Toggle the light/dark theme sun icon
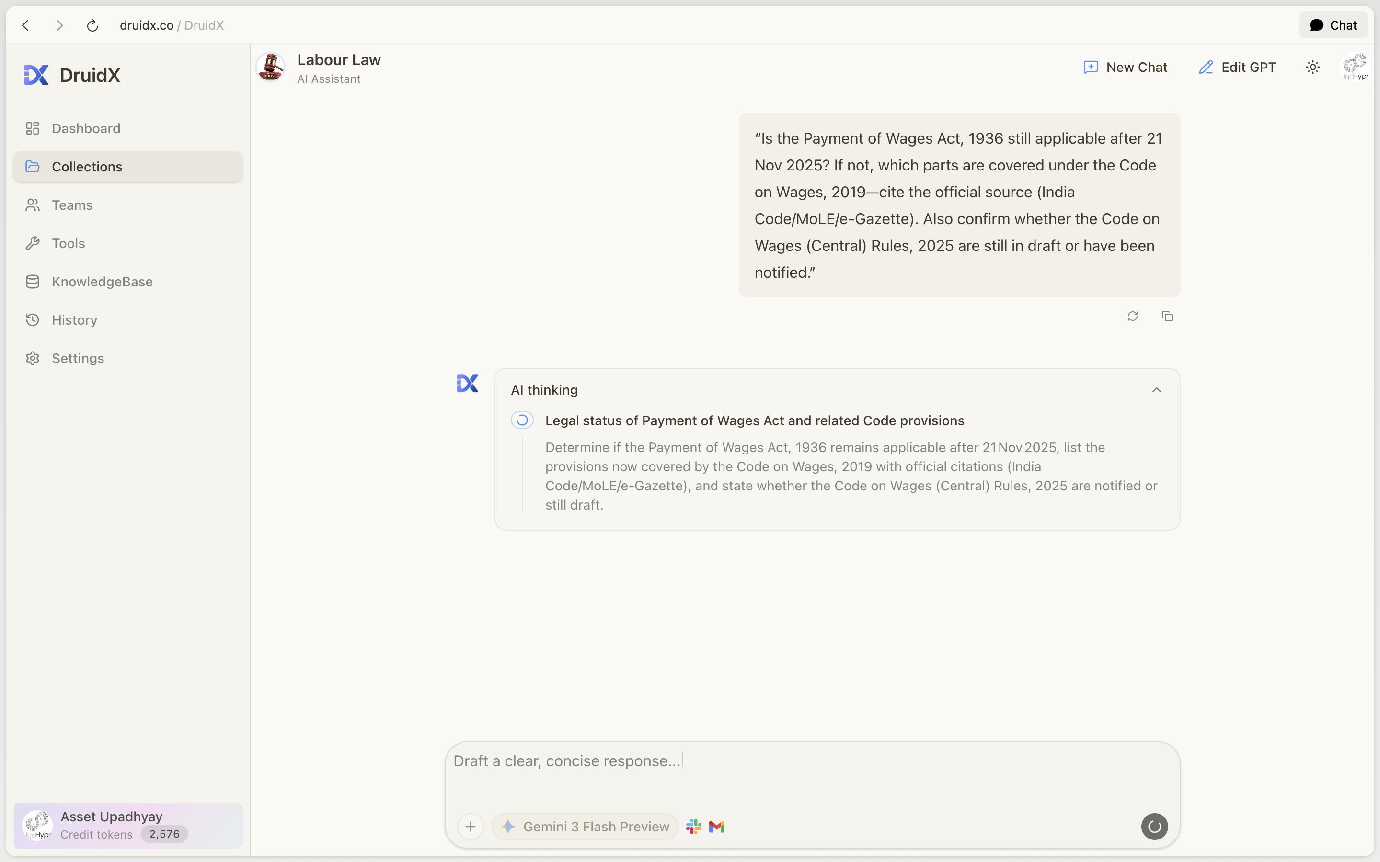Image resolution: width=1380 pixels, height=862 pixels. coord(1313,67)
